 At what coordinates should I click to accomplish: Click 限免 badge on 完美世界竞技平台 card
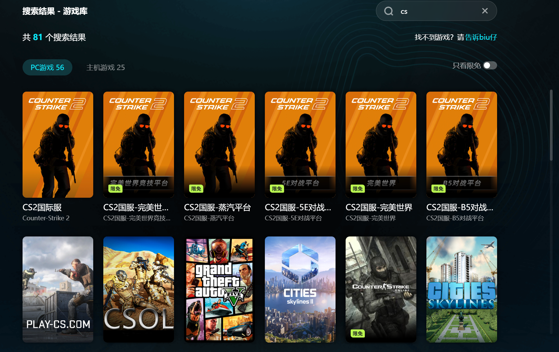pyautogui.click(x=115, y=189)
